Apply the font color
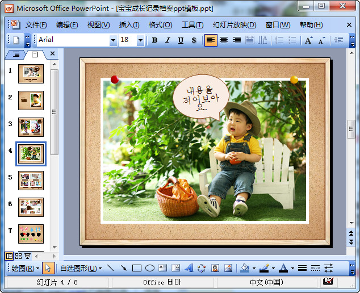 283,268
